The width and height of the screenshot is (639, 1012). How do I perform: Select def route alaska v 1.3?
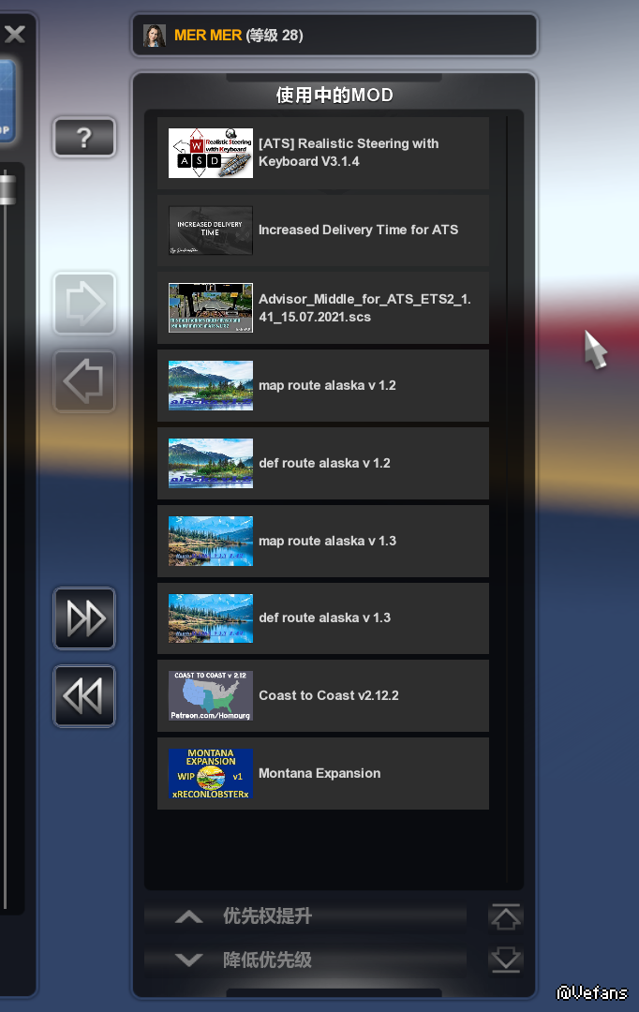(322, 618)
